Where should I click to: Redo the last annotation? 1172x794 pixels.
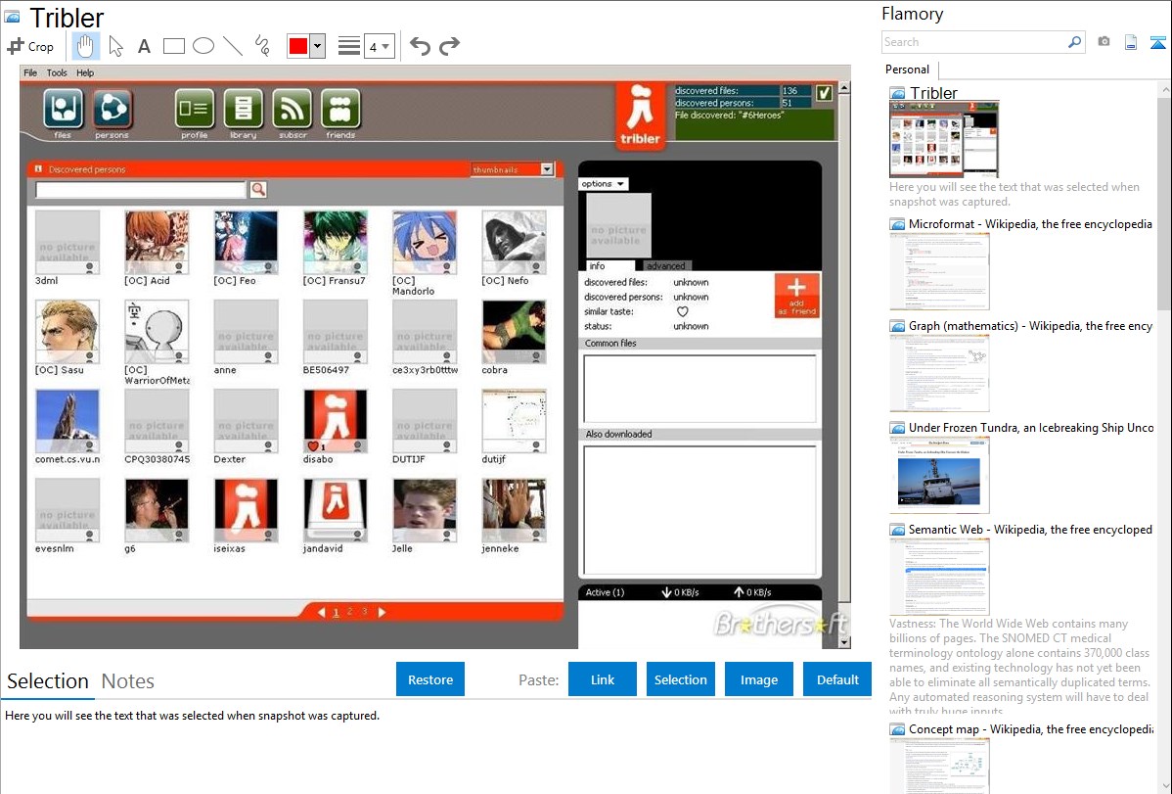pos(449,46)
